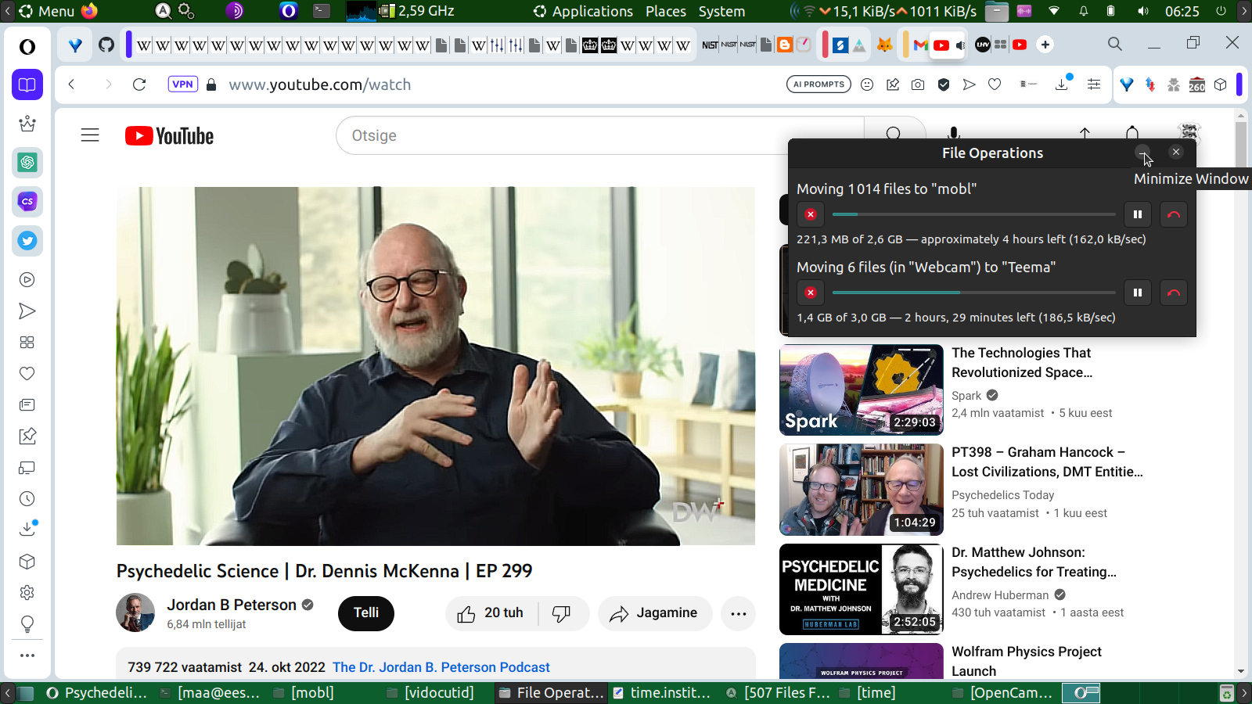This screenshot has width=1252, height=704.
Task: Open YouTube hamburger guide menu
Action: pos(90,135)
